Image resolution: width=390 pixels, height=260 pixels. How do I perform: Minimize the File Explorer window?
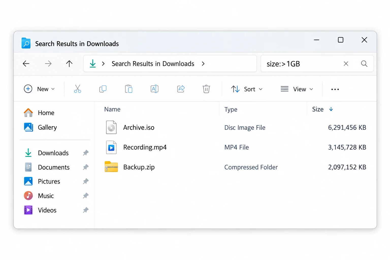(x=316, y=40)
